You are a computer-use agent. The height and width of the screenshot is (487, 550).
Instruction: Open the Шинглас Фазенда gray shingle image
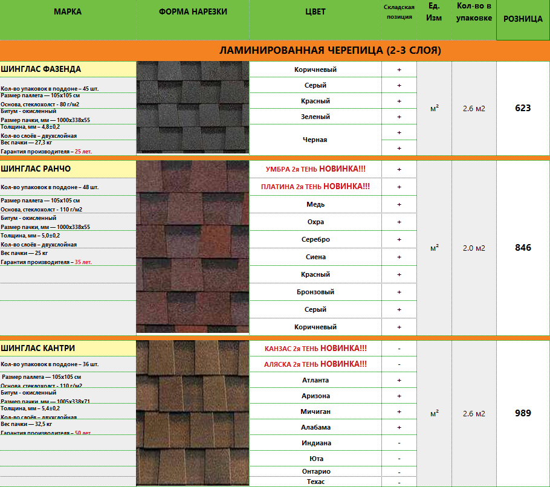click(x=193, y=109)
